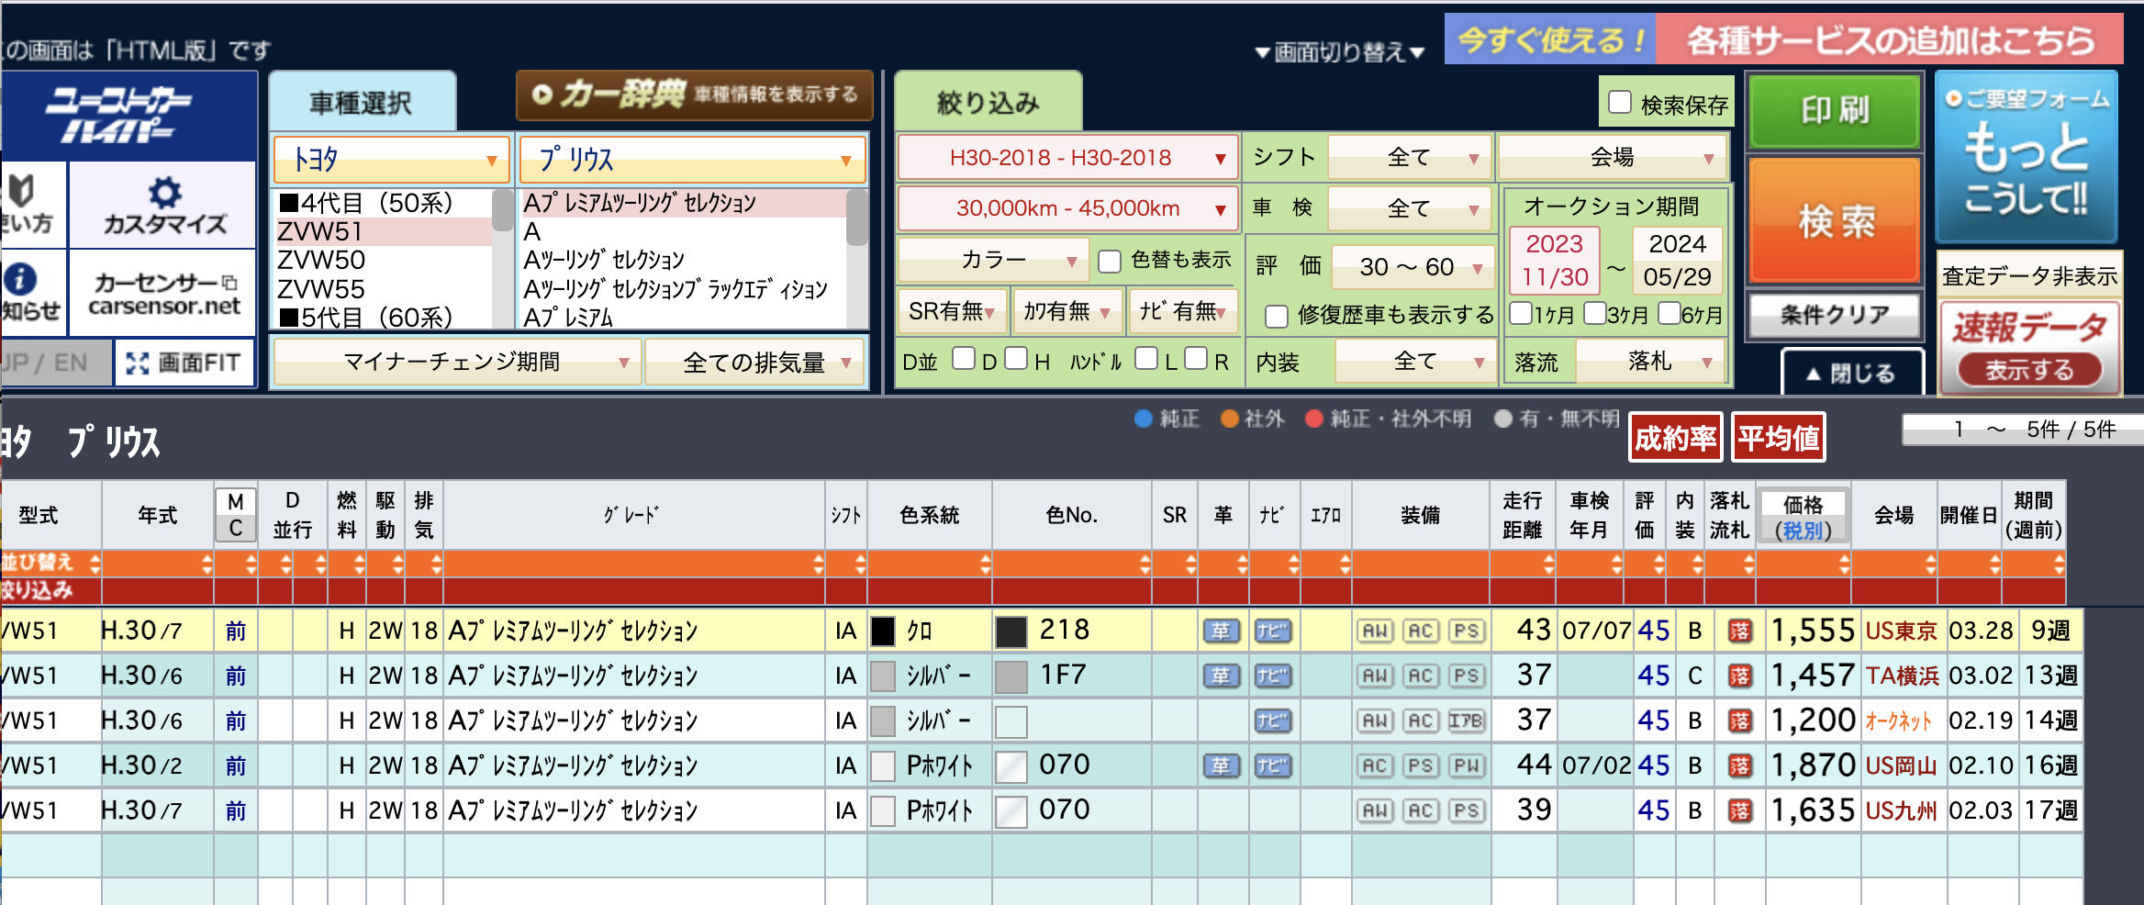Click 革 icon in 1,555 row
Image resolution: width=2144 pixels, height=905 pixels.
point(1221,631)
